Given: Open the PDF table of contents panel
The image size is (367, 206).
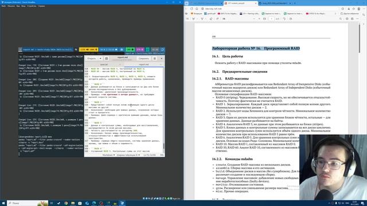Looking at the screenshot, I should click(188, 19).
